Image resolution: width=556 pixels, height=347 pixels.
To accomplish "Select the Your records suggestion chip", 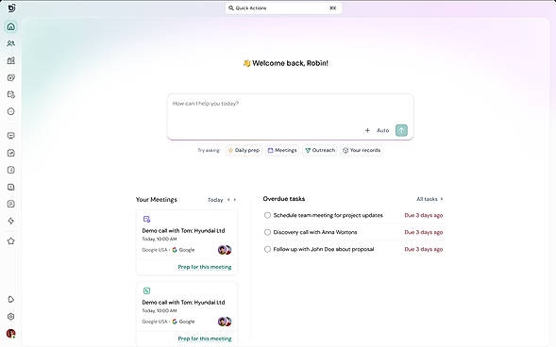I will (362, 150).
